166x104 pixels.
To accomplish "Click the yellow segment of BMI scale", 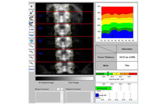I will [x=117, y=74].
